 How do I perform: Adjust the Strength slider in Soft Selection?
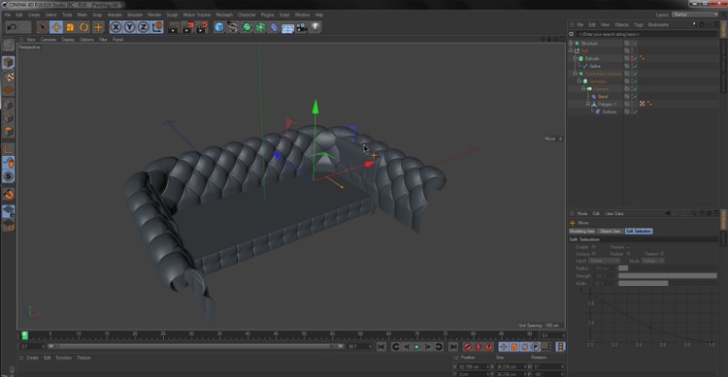tap(668, 276)
